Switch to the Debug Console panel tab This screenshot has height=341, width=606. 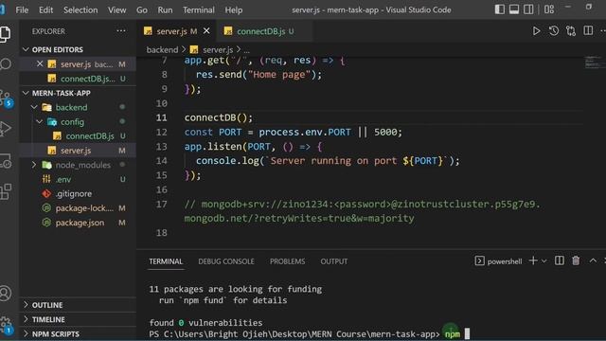(226, 261)
